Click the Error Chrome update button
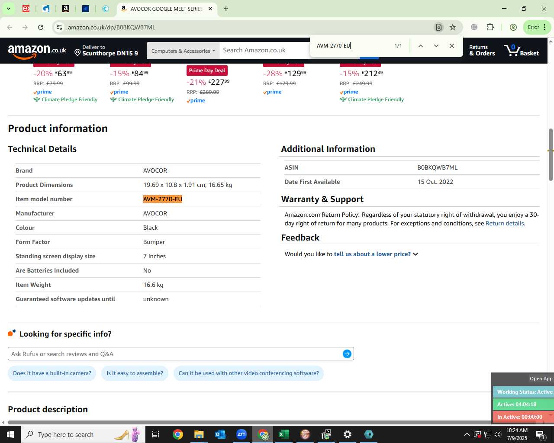 [x=537, y=27]
